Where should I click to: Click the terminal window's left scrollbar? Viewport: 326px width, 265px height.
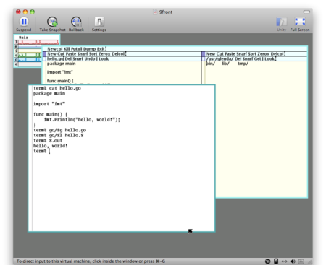30,158
